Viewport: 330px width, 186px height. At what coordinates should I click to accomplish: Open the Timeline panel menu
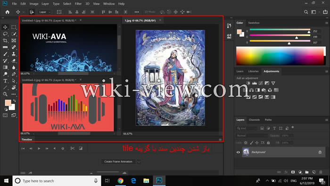click(x=220, y=139)
